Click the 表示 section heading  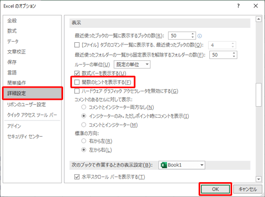76,23
